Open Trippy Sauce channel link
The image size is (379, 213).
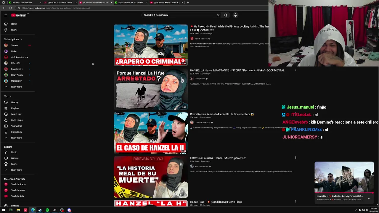200,79
